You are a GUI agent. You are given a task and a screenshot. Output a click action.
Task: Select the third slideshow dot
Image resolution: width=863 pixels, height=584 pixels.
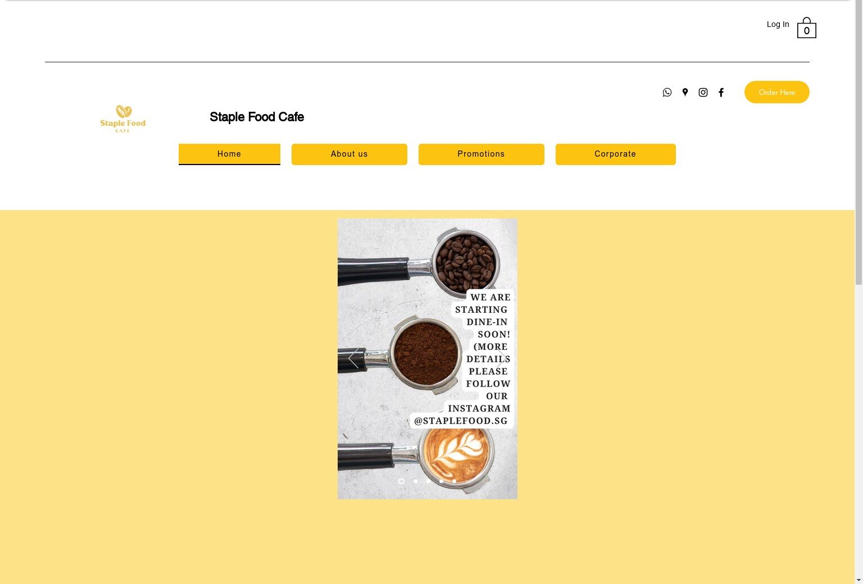(x=428, y=481)
